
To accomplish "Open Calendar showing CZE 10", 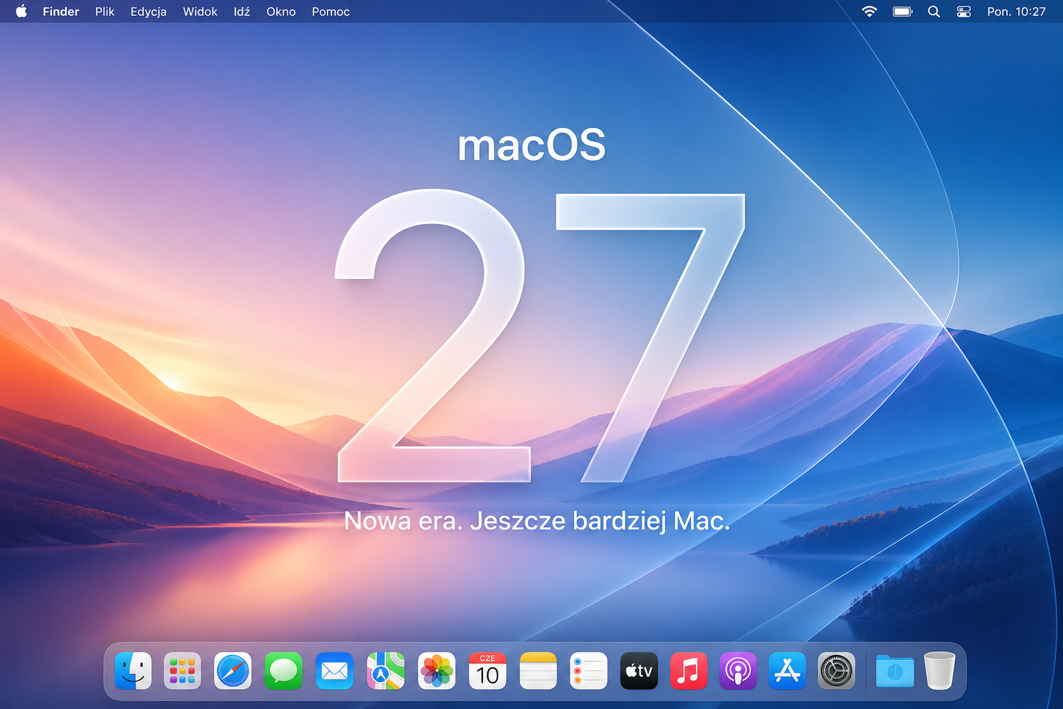I will pos(488,671).
